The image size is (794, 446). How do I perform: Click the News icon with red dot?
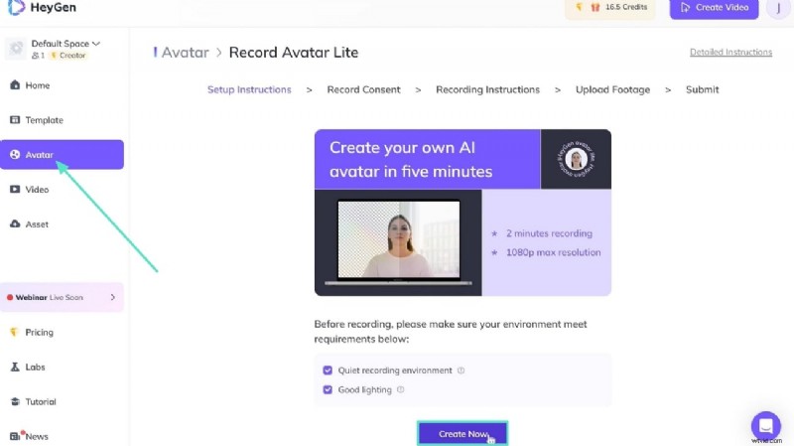coord(15,435)
